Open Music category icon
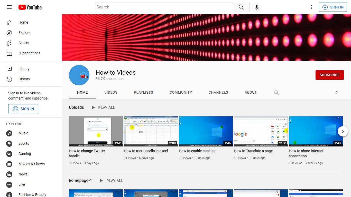 click(9, 133)
